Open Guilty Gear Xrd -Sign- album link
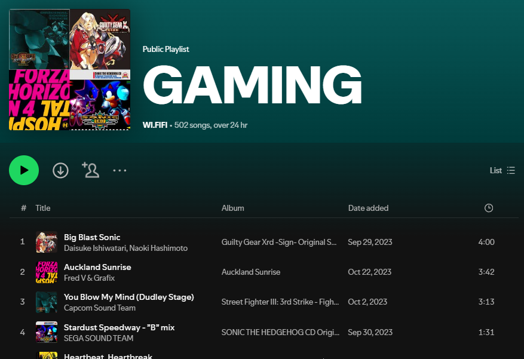Screen dimensions: 524x359 click(x=278, y=242)
